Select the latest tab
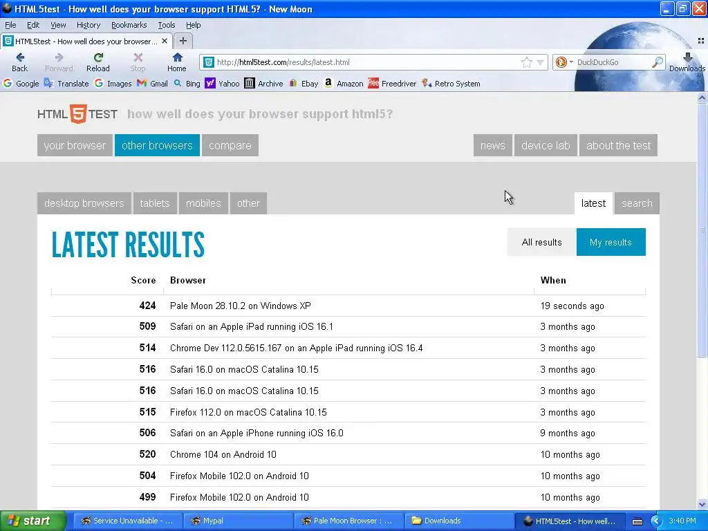 pos(593,203)
